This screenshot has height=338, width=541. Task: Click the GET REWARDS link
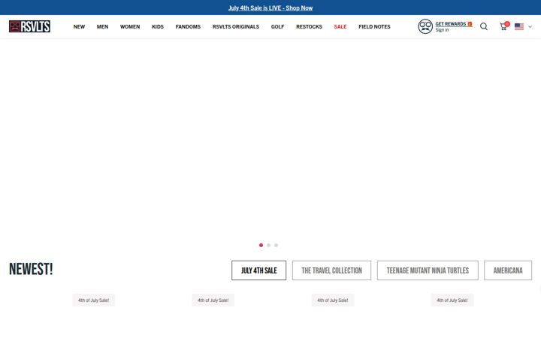click(454, 24)
